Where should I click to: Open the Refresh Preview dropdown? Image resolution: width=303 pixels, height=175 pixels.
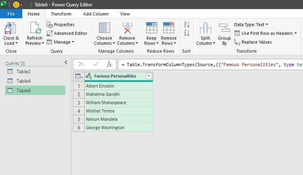[x=43, y=43]
